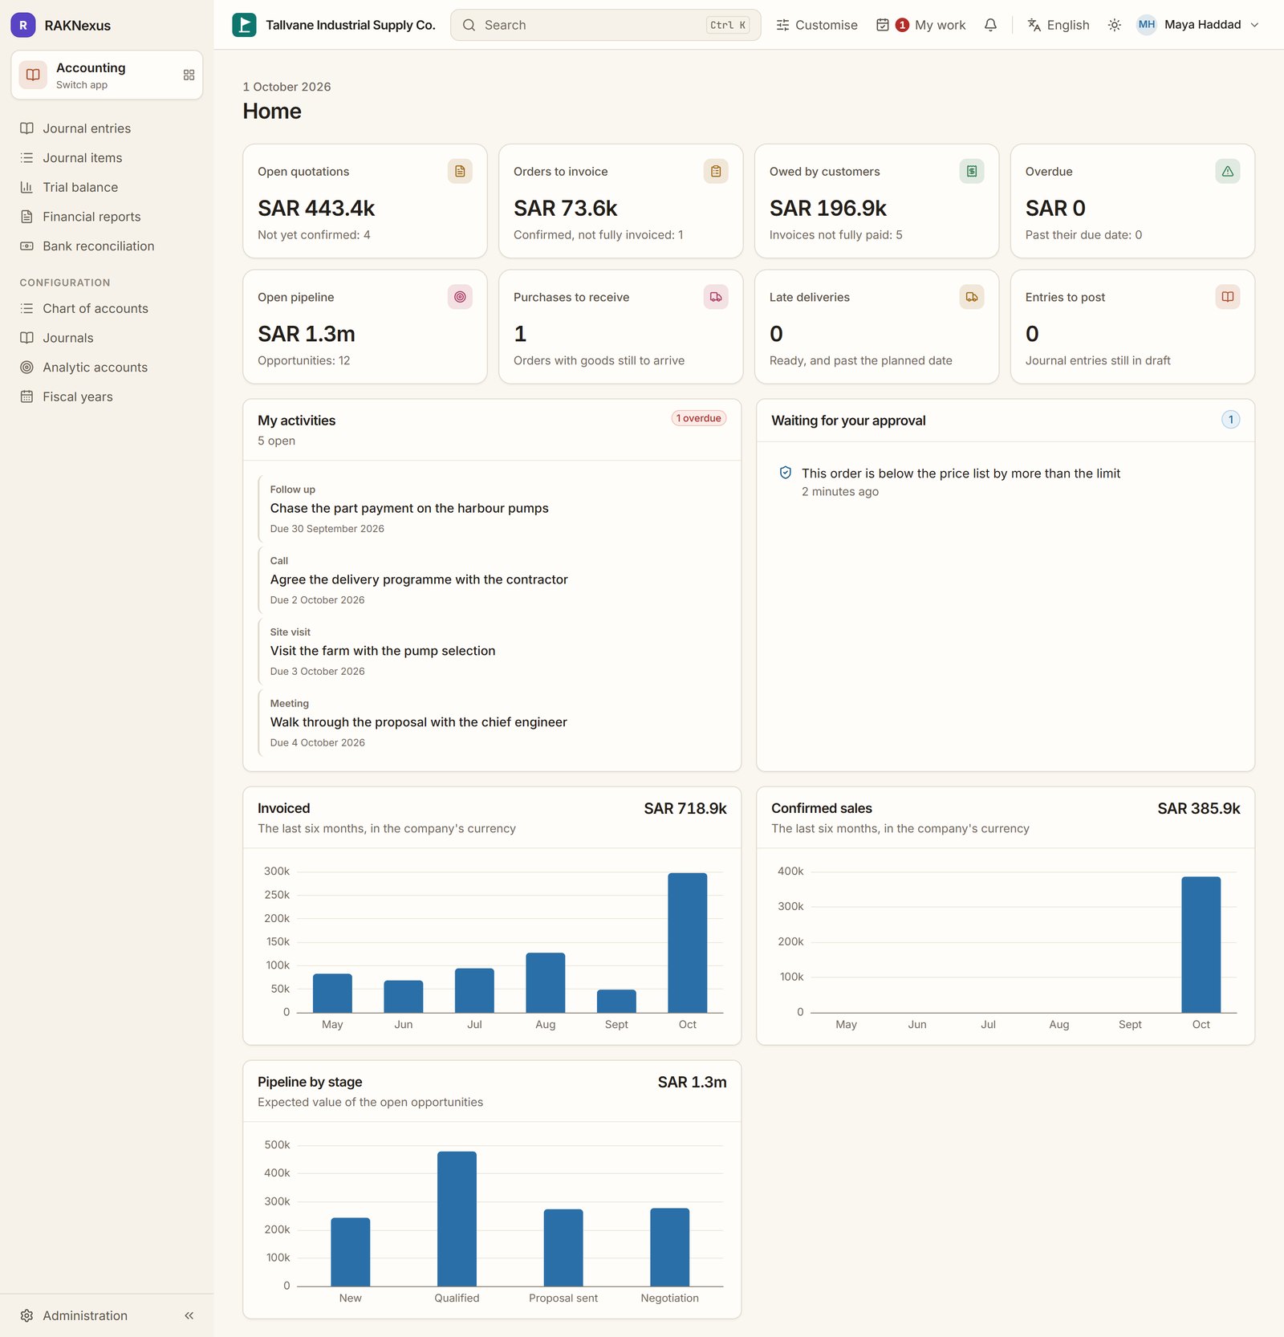This screenshot has height=1337, width=1284.
Task: Select Chart of accounts
Action: tap(107, 308)
